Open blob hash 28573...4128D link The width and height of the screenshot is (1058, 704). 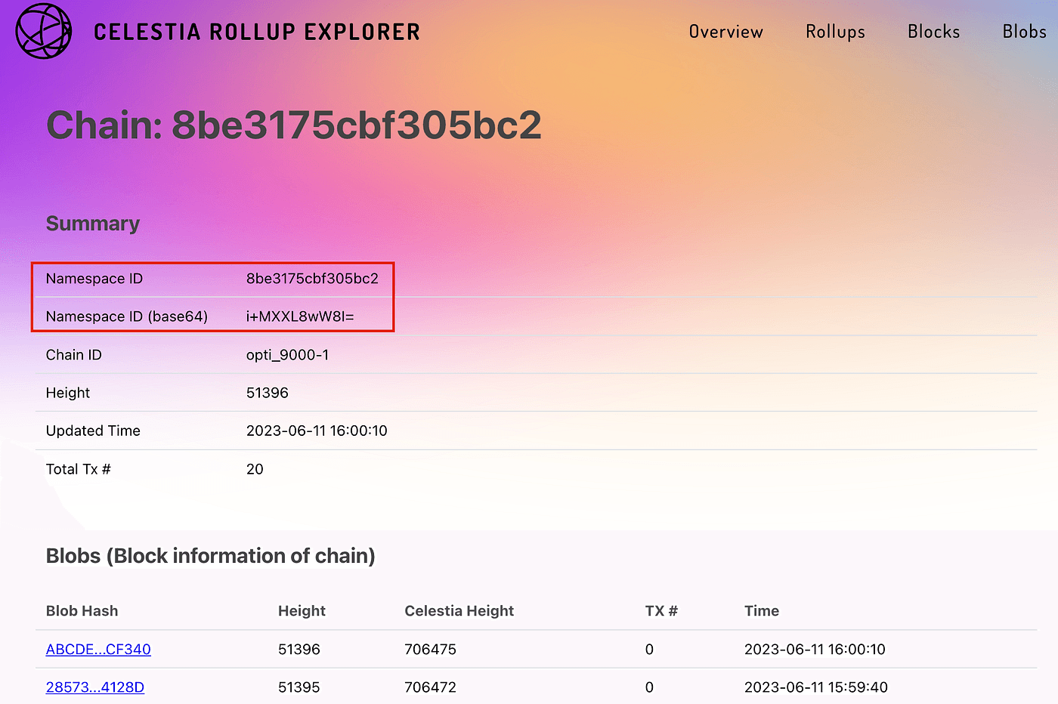click(95, 687)
